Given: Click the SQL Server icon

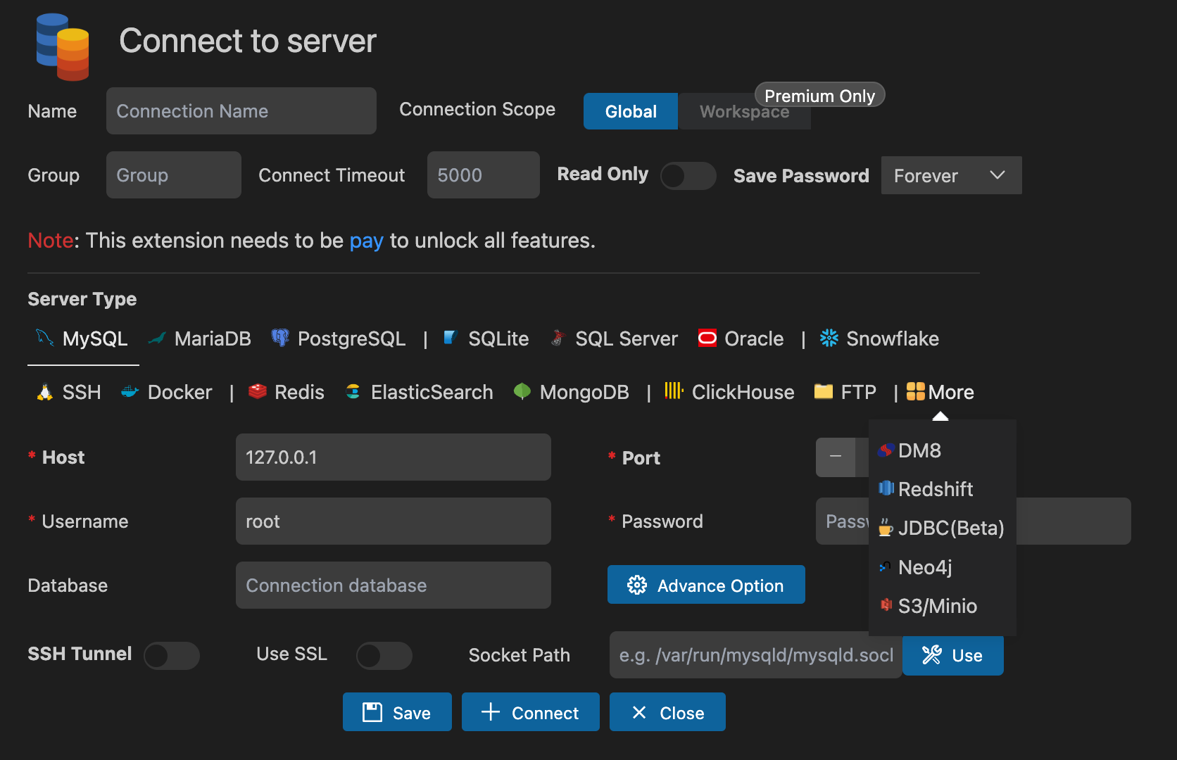Looking at the screenshot, I should [x=558, y=338].
